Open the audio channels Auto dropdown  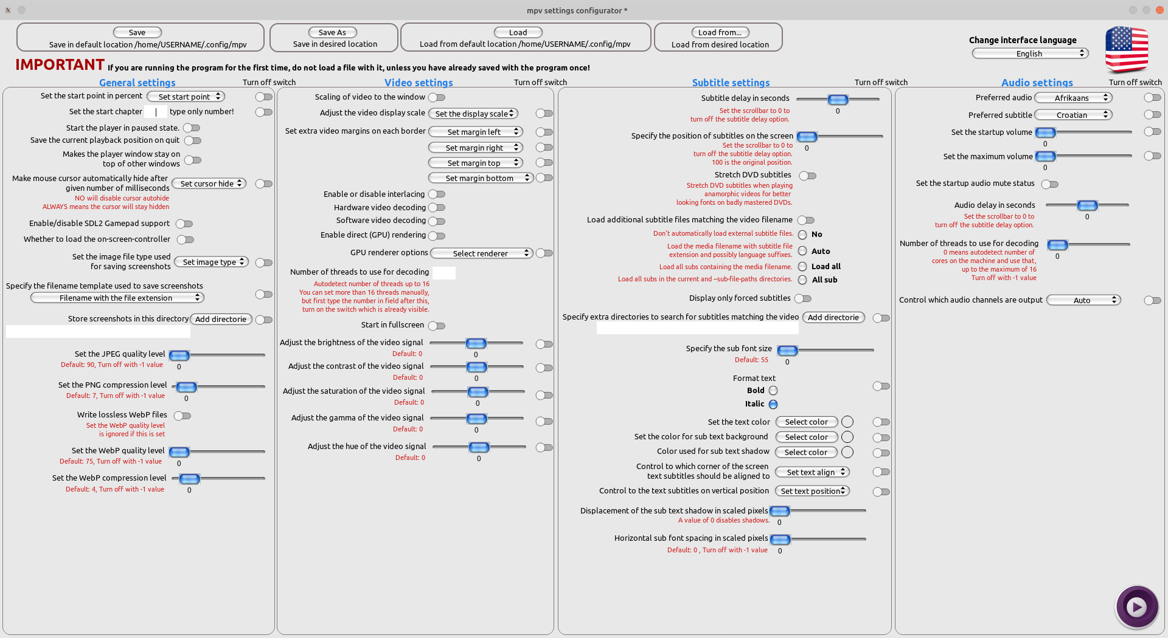coord(1083,300)
